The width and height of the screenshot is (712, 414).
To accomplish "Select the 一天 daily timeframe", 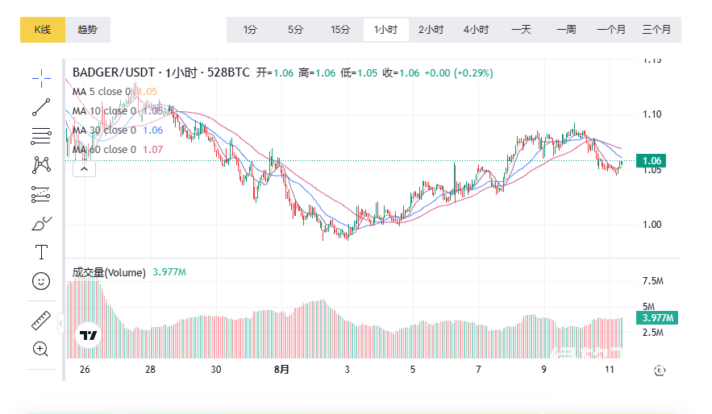I will click(521, 30).
